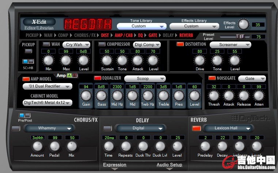The width and height of the screenshot is (278, 173).
Task: Select AMP/CAB in the signal chain
Action: pos(123,35)
